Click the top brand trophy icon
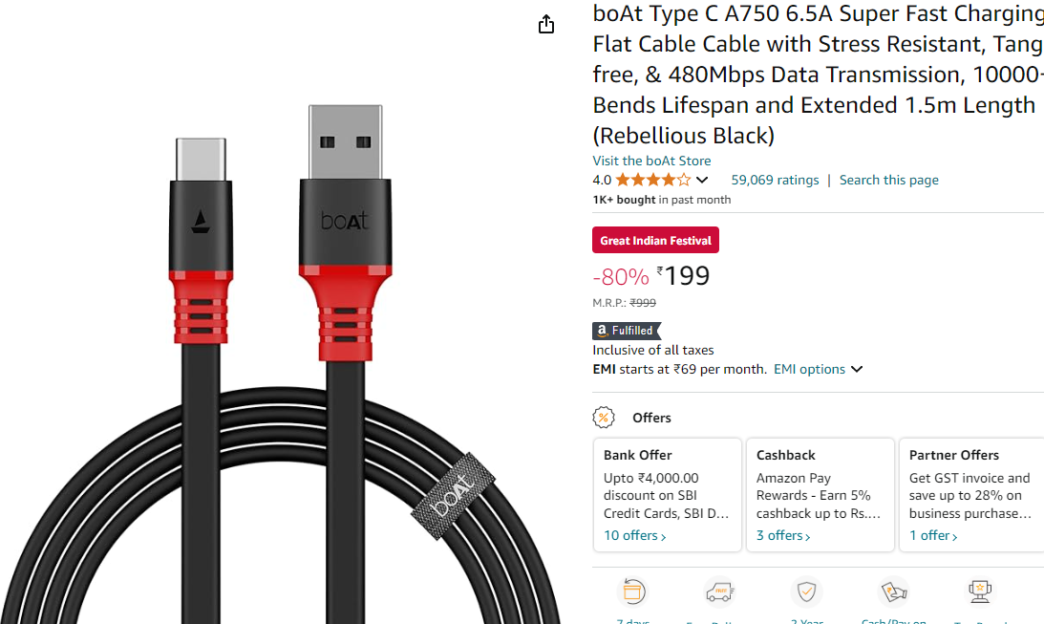This screenshot has width=1044, height=624. point(980,592)
